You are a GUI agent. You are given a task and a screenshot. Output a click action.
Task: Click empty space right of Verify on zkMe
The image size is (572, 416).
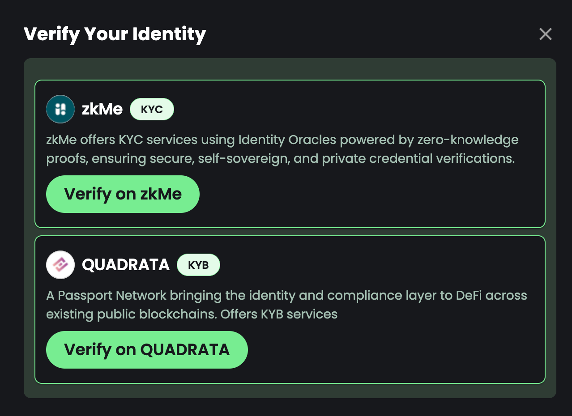(x=371, y=194)
